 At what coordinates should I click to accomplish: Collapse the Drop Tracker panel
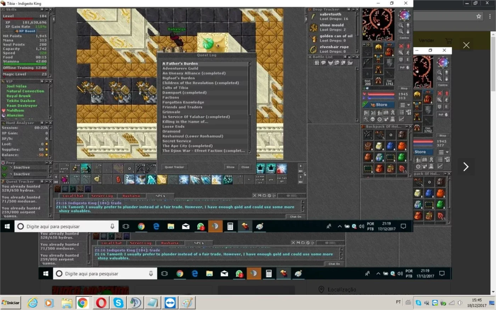[x=353, y=10]
